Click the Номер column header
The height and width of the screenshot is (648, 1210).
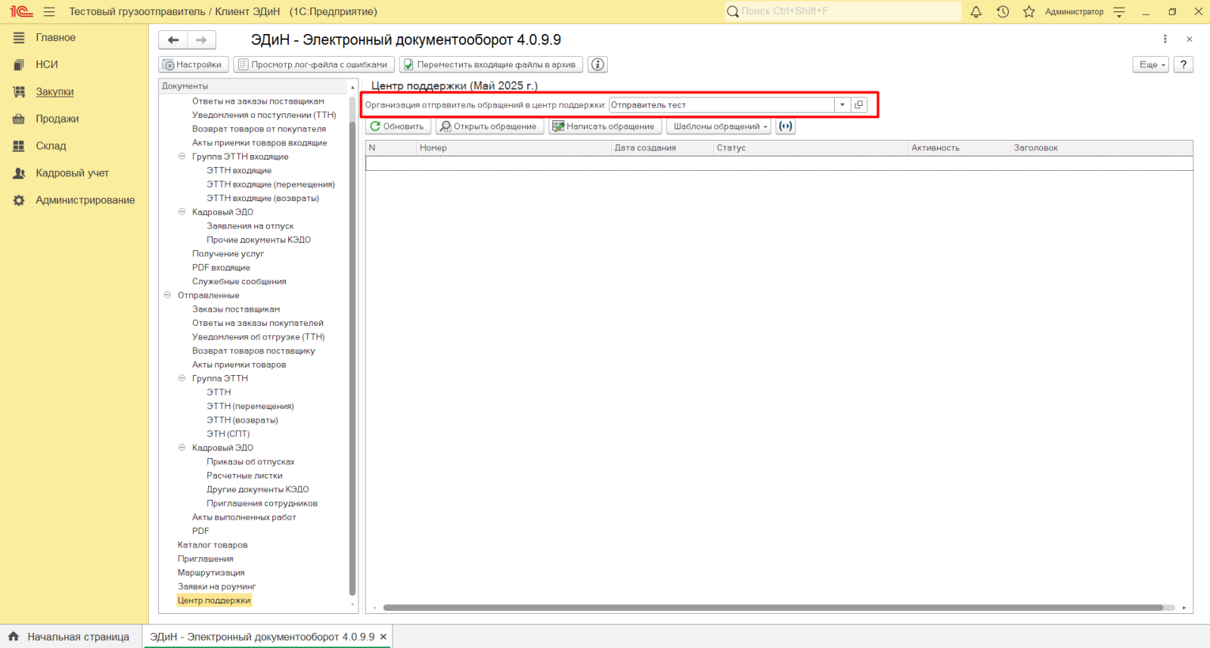tap(513, 147)
